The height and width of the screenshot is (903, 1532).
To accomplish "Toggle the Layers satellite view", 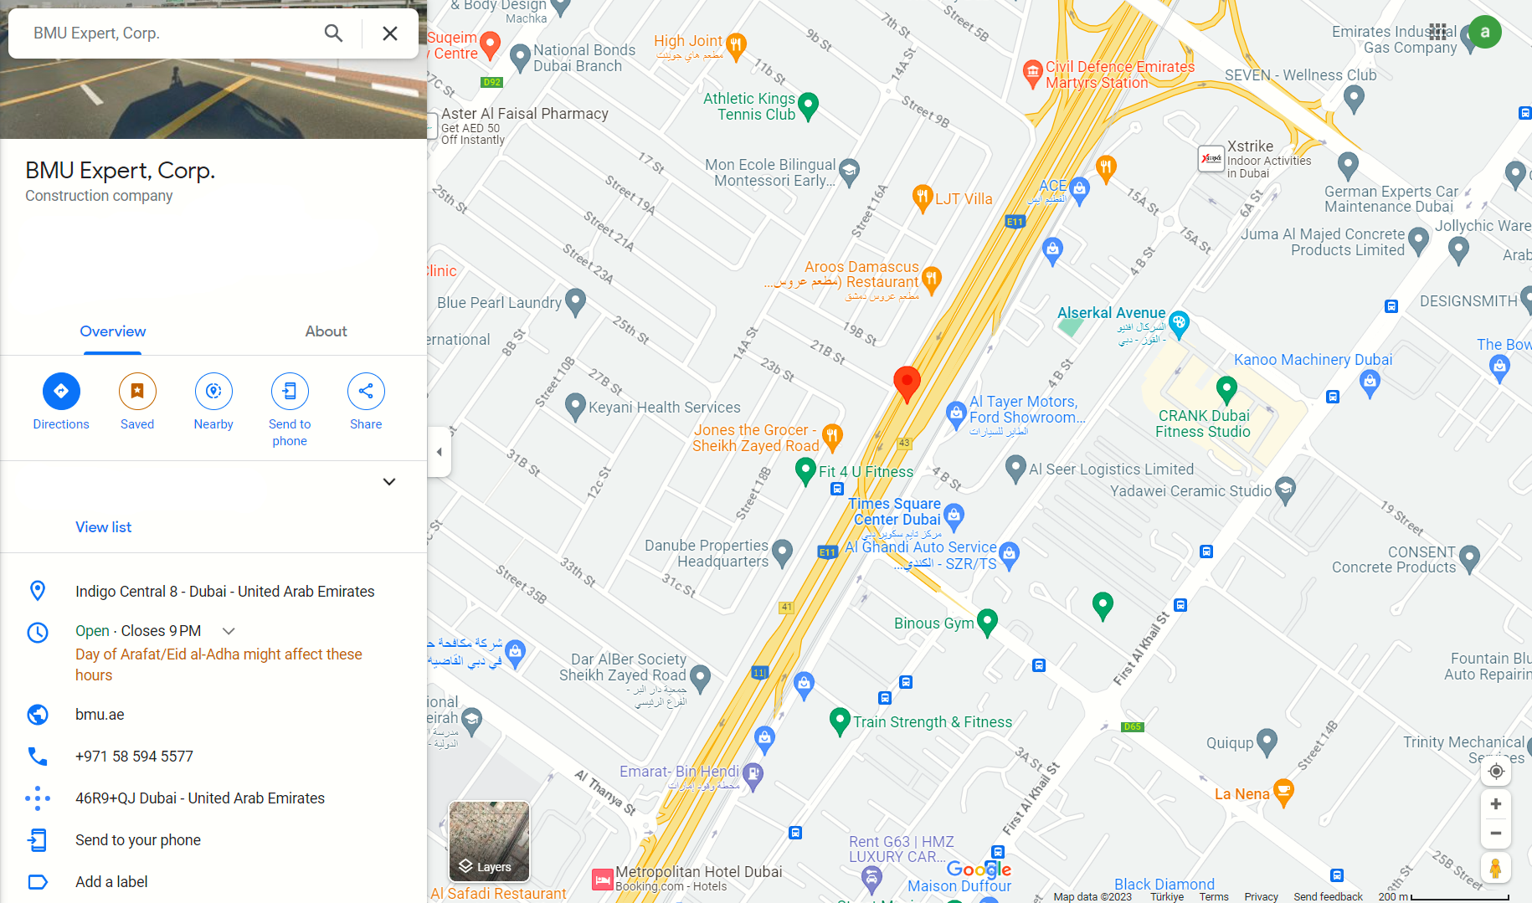I will [x=489, y=841].
